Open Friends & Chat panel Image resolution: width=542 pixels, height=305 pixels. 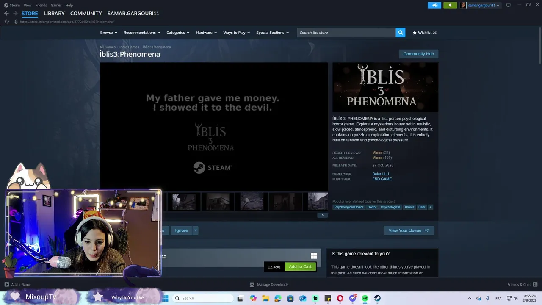click(522, 285)
